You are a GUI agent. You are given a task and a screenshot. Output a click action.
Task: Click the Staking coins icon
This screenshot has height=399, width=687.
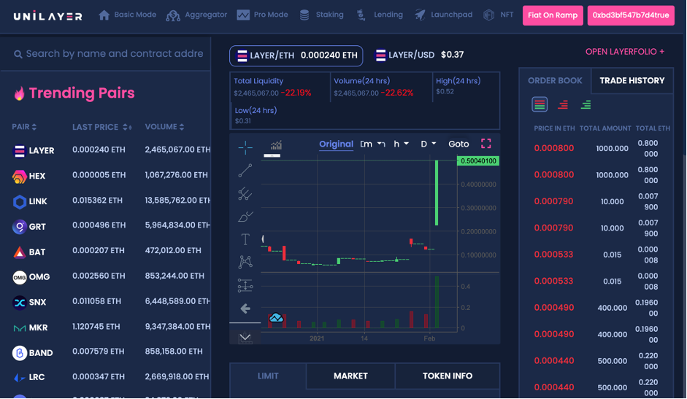(x=304, y=15)
